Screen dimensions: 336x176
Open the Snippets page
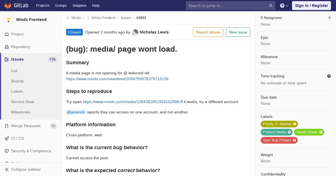click(x=79, y=5)
